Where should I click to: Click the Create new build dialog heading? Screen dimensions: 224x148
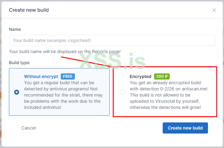(29, 10)
